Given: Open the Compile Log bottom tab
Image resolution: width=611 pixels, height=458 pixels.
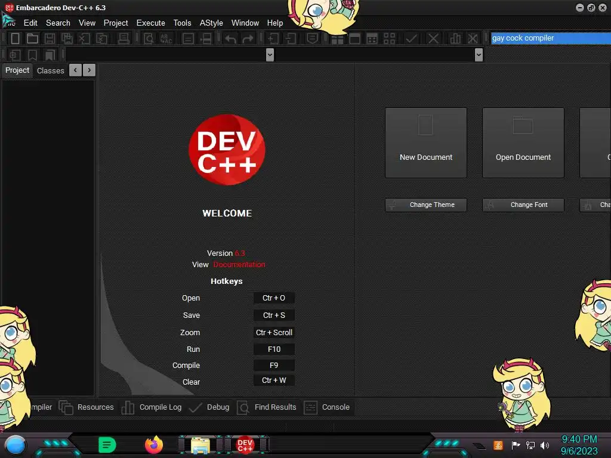Looking at the screenshot, I should point(152,407).
